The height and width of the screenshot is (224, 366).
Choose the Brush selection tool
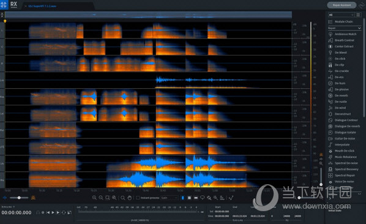tap(209, 198)
